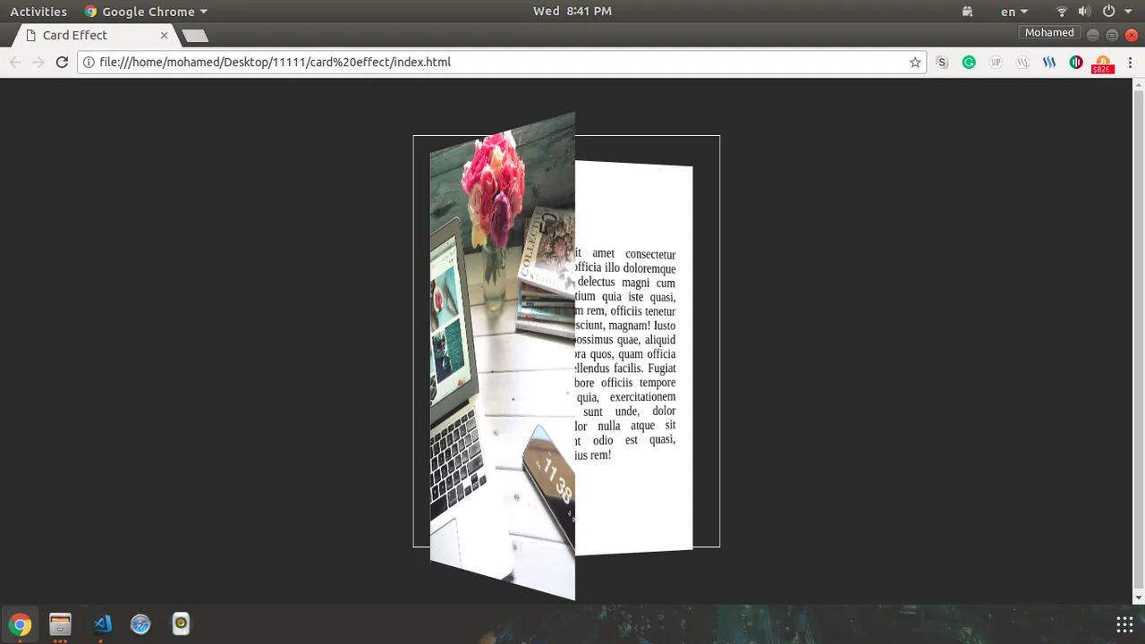Screen dimensions: 1145x644
Task: Open Visual Studio Code from the dock
Action: pyautogui.click(x=102, y=624)
